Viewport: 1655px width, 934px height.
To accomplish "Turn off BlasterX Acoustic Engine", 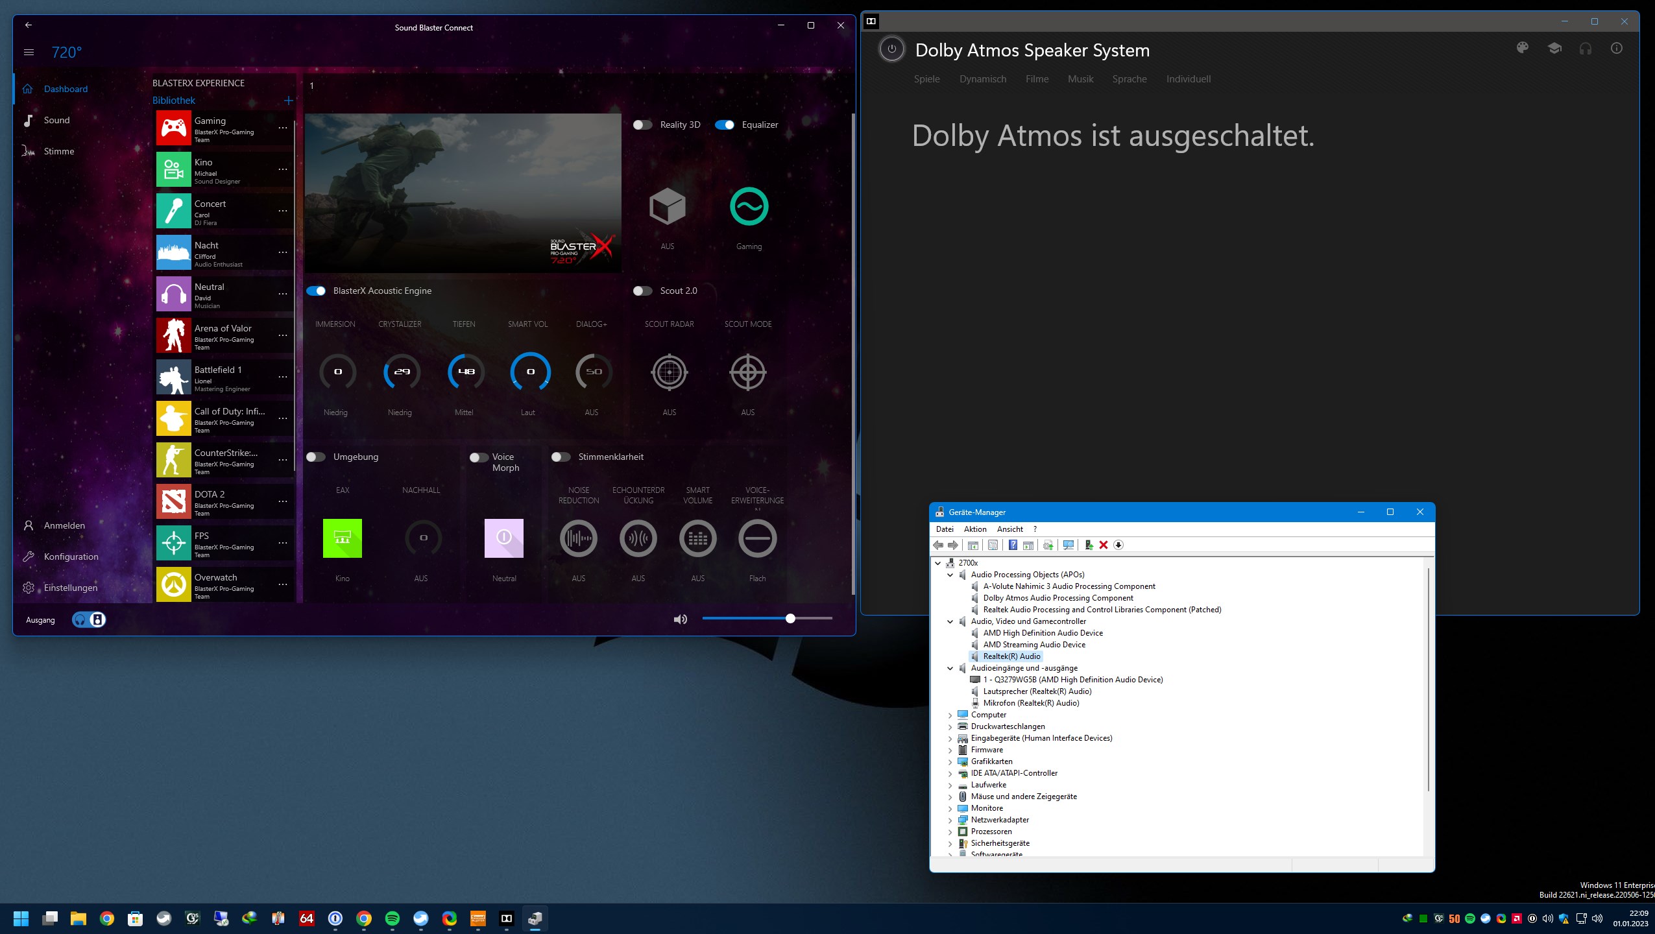I will pyautogui.click(x=316, y=291).
